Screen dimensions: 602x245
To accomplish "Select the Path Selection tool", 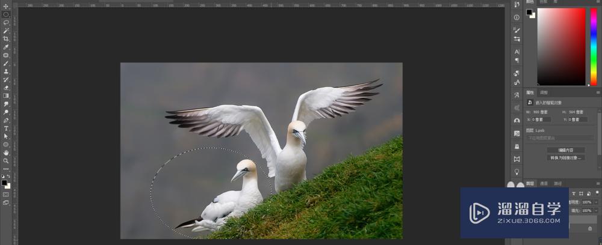I will point(6,136).
